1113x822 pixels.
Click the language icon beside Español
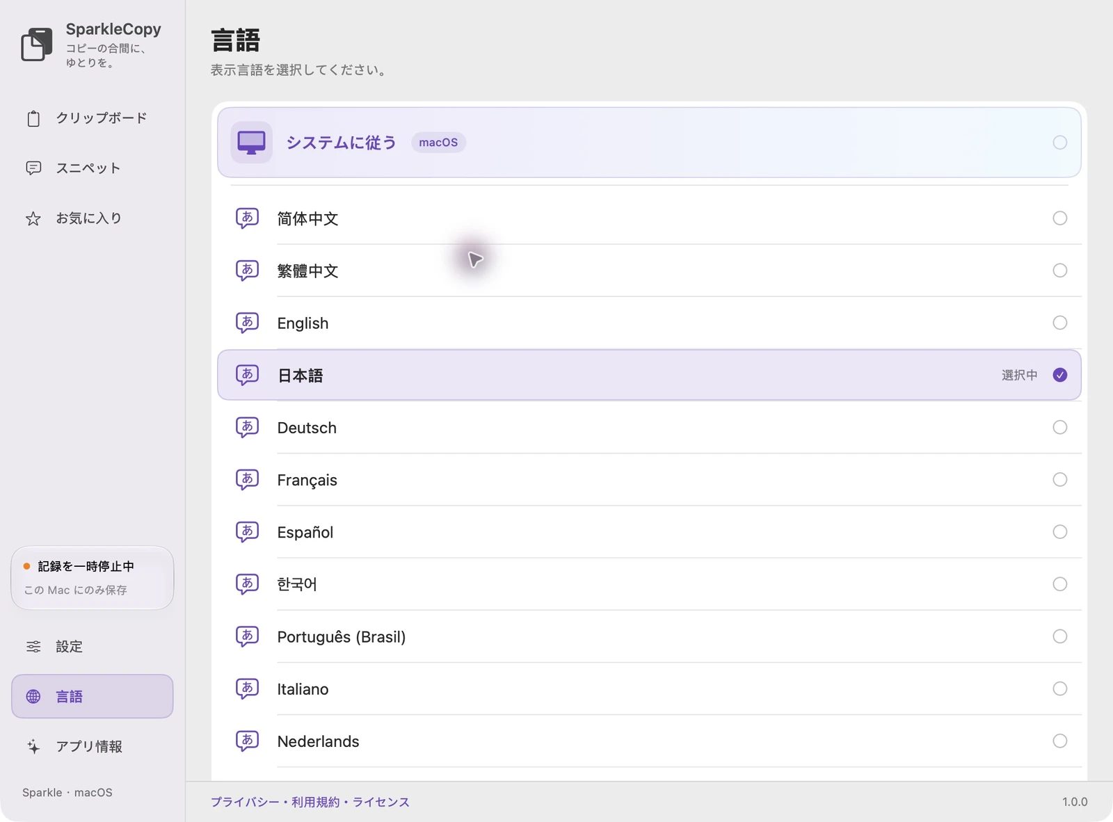point(247,532)
